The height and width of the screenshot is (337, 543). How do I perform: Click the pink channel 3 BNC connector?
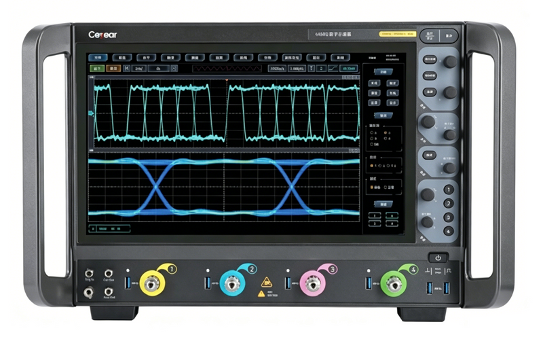[312, 284]
